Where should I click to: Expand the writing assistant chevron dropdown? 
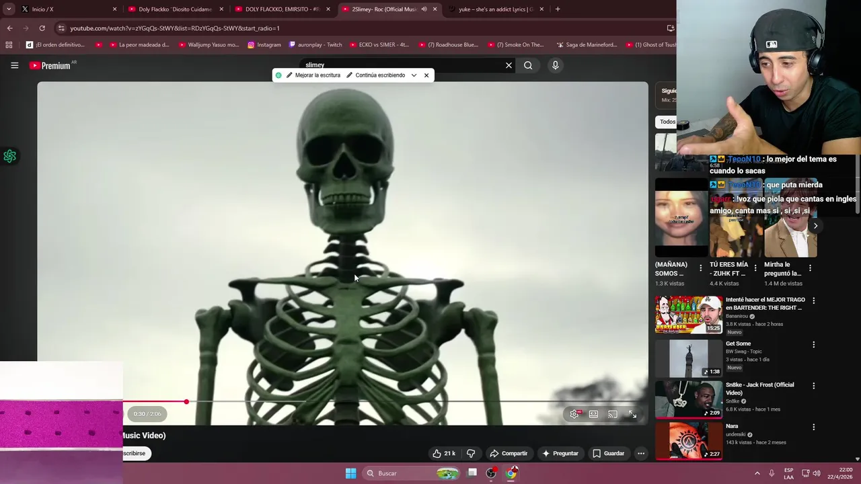tap(414, 75)
